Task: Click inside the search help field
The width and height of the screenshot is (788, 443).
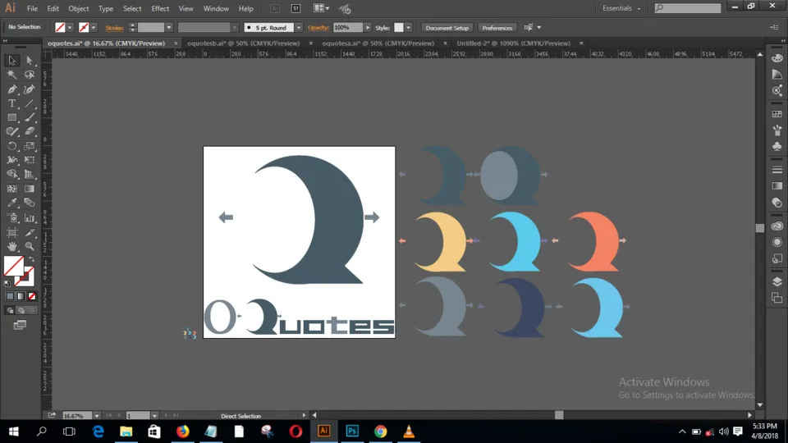Action: coord(688,8)
